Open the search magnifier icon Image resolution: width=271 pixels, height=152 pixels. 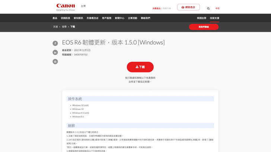tap(208, 9)
